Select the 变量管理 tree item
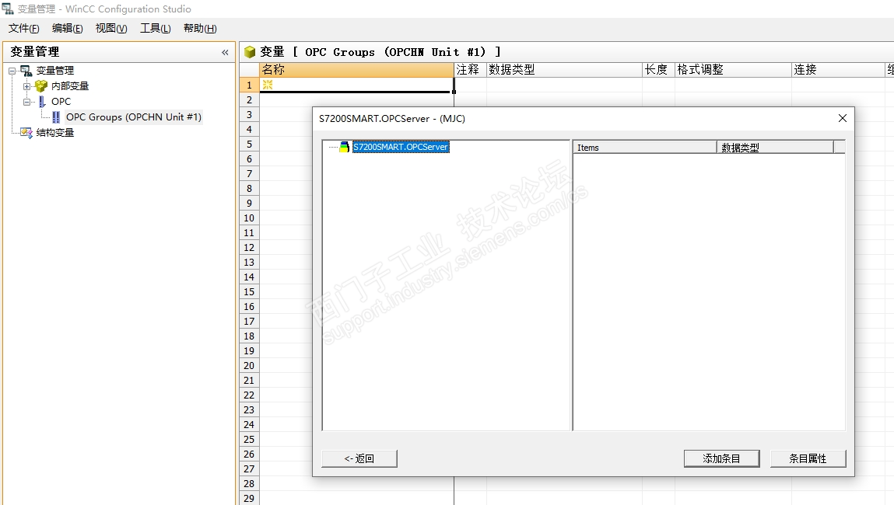The height and width of the screenshot is (505, 894). [x=55, y=71]
